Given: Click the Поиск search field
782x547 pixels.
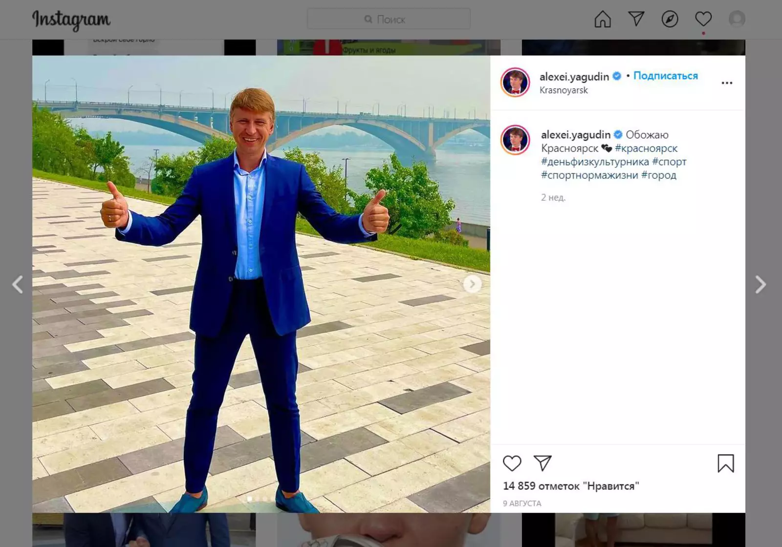Looking at the screenshot, I should [x=389, y=20].
